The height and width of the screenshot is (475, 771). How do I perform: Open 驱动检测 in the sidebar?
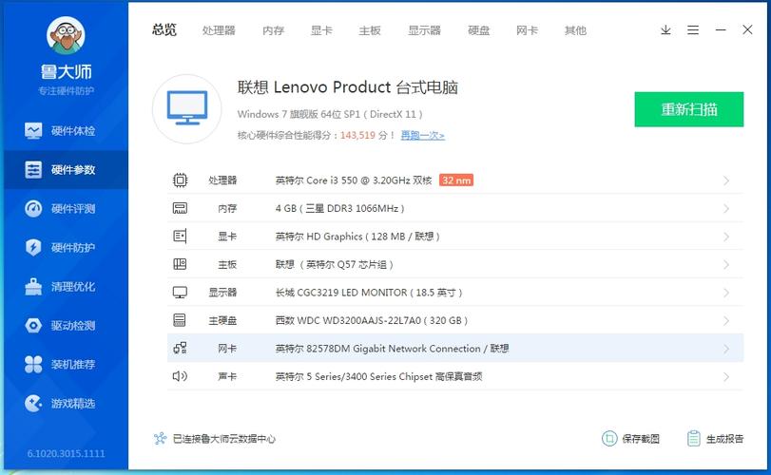click(x=66, y=325)
